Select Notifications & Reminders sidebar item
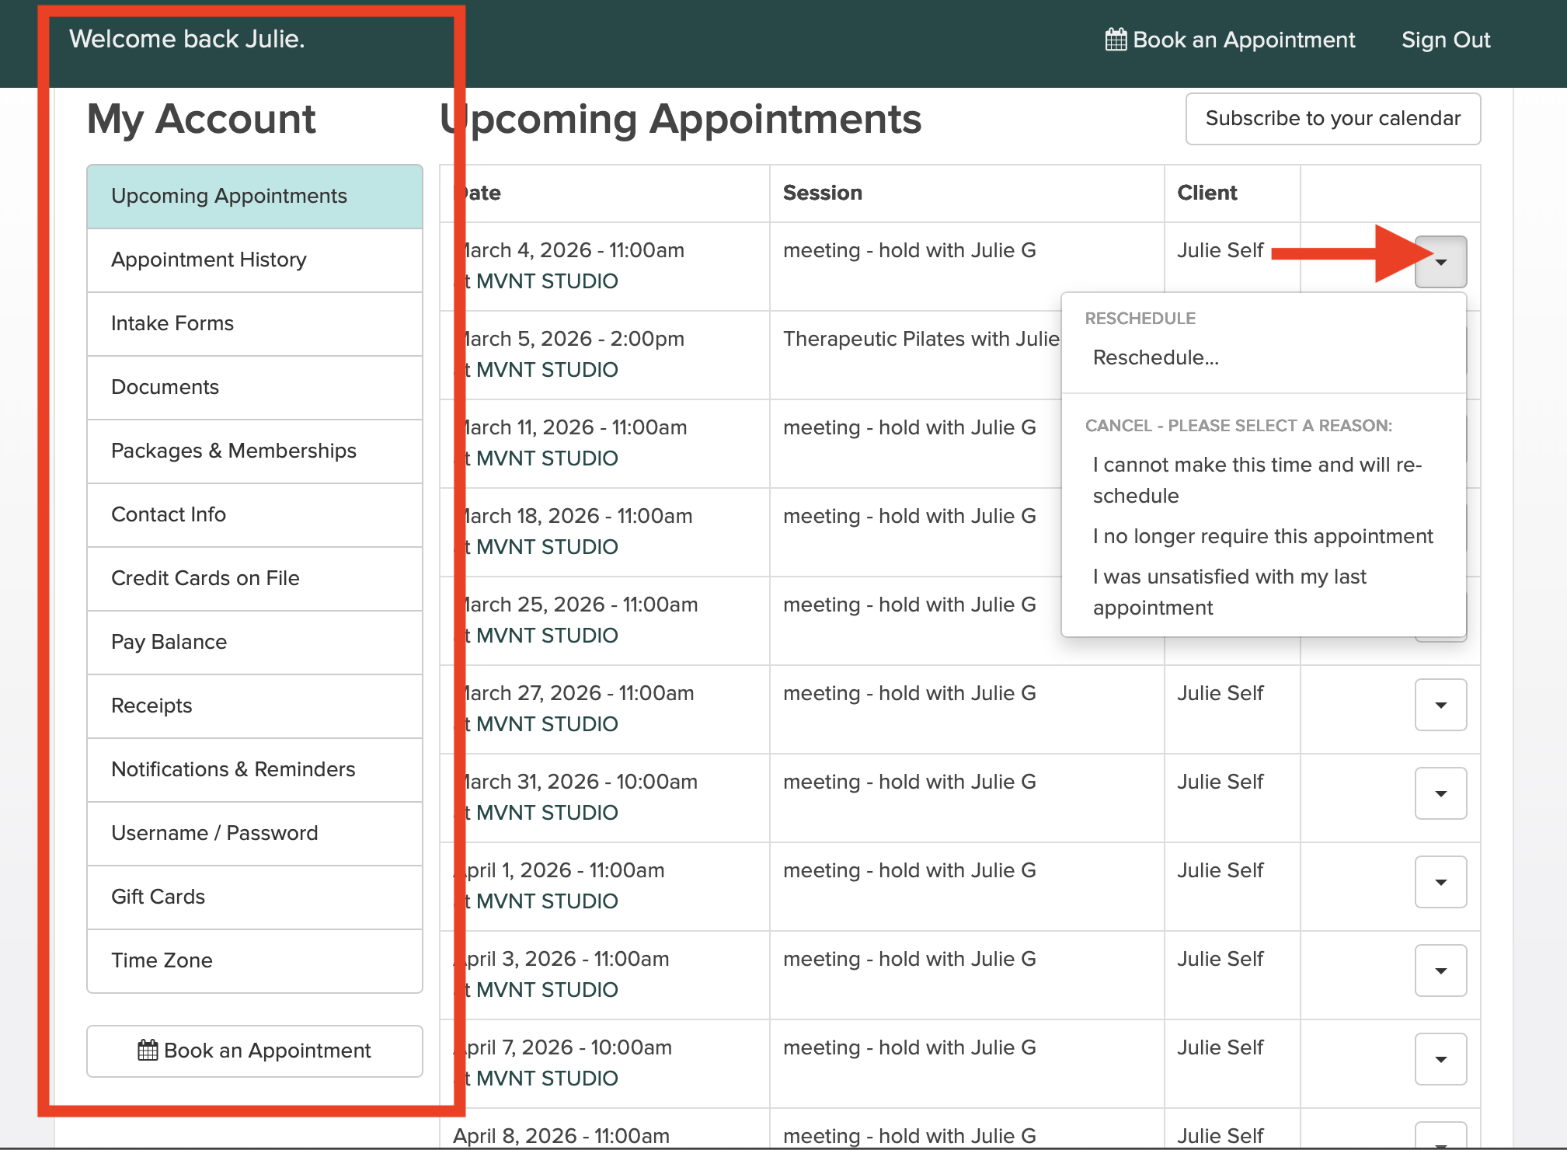This screenshot has height=1150, width=1567. tap(233, 769)
